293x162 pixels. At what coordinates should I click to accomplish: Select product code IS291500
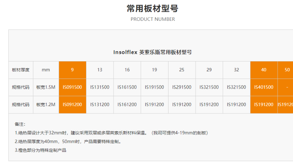point(182,87)
